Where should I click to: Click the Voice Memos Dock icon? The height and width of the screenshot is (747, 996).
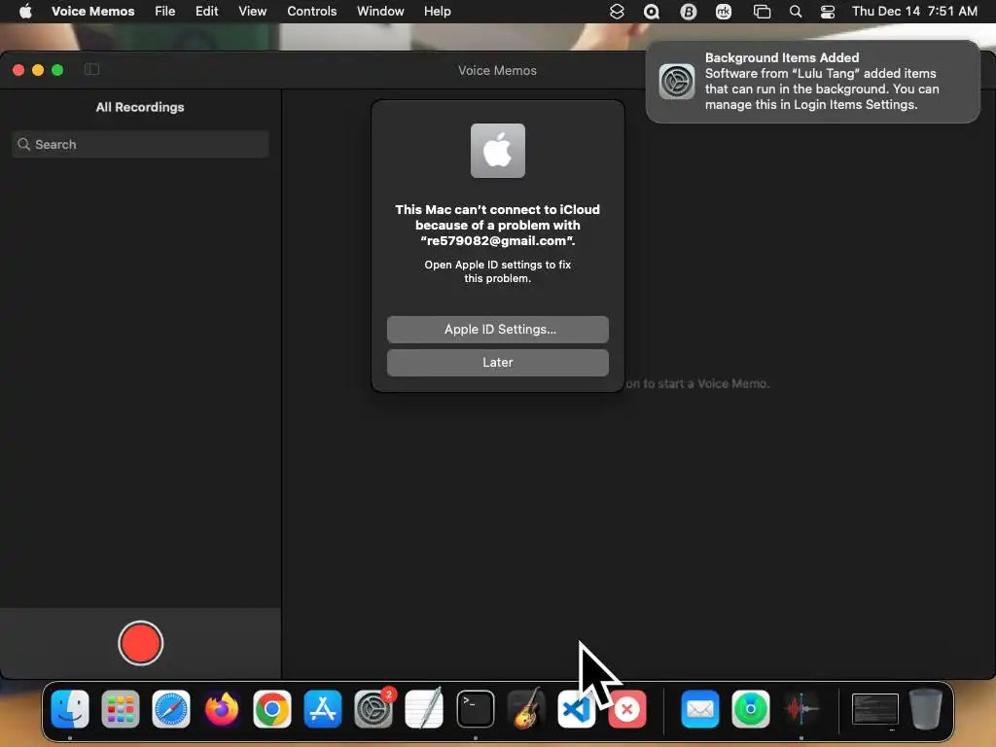point(801,708)
